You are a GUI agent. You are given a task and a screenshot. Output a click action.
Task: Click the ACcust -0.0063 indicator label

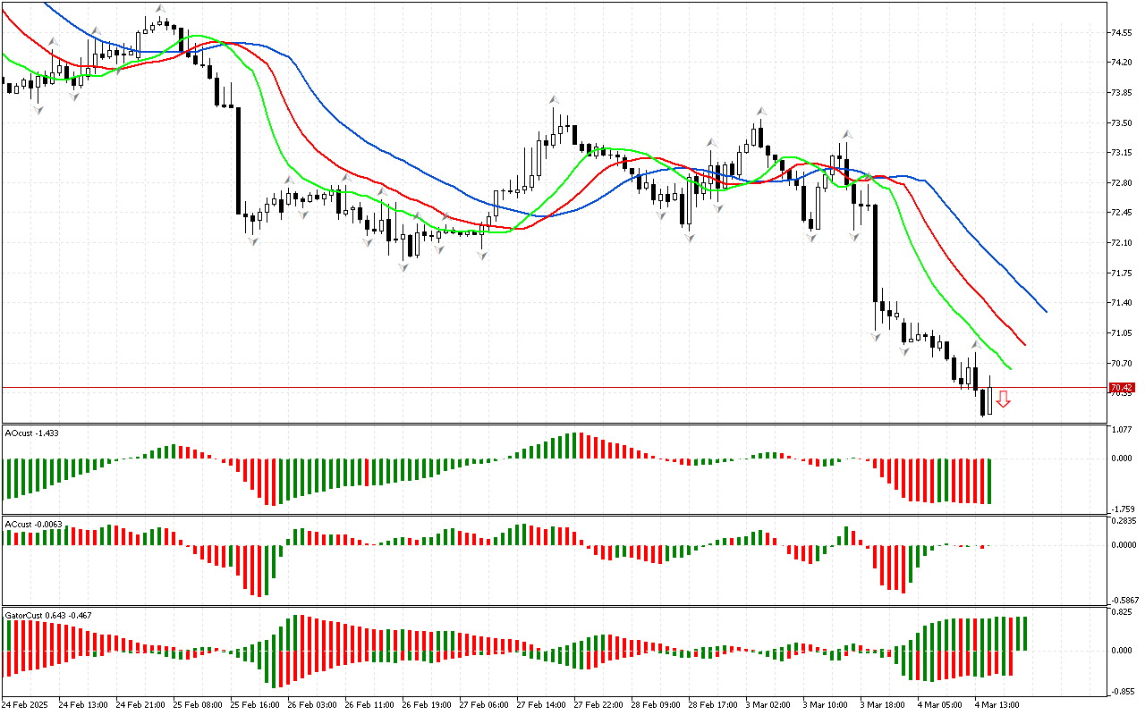[33, 524]
